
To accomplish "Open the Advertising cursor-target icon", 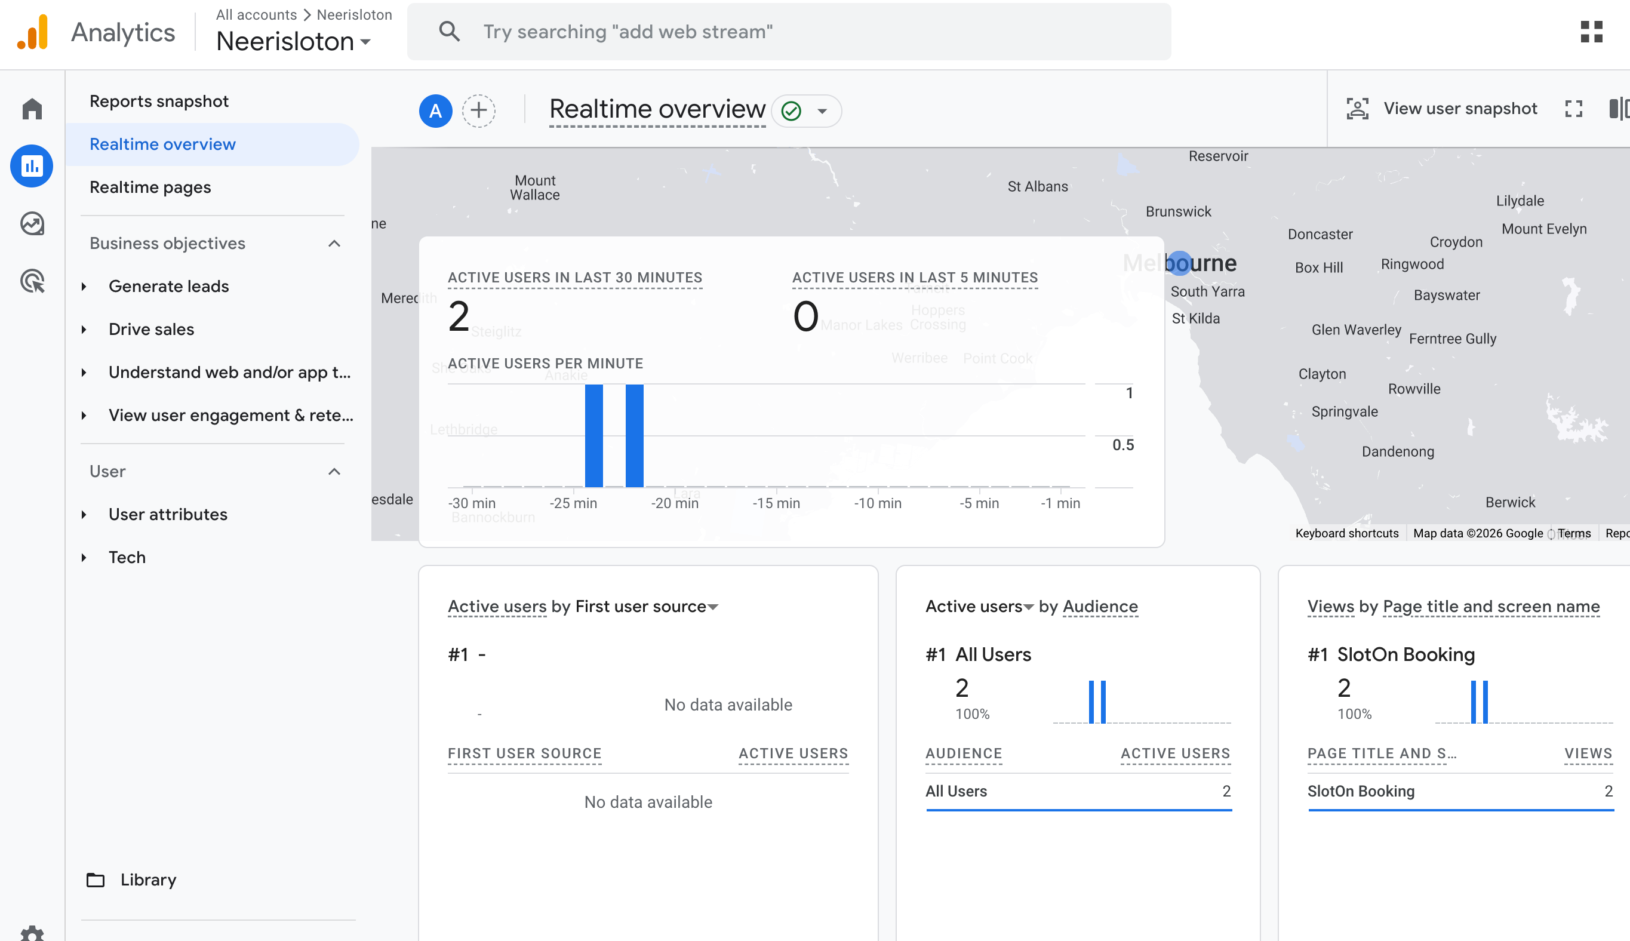I will pos(32,281).
